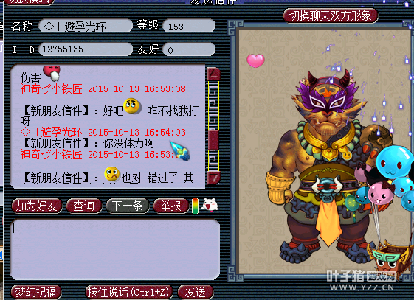Click the teary-eyed yellow emoji

[x=131, y=105]
